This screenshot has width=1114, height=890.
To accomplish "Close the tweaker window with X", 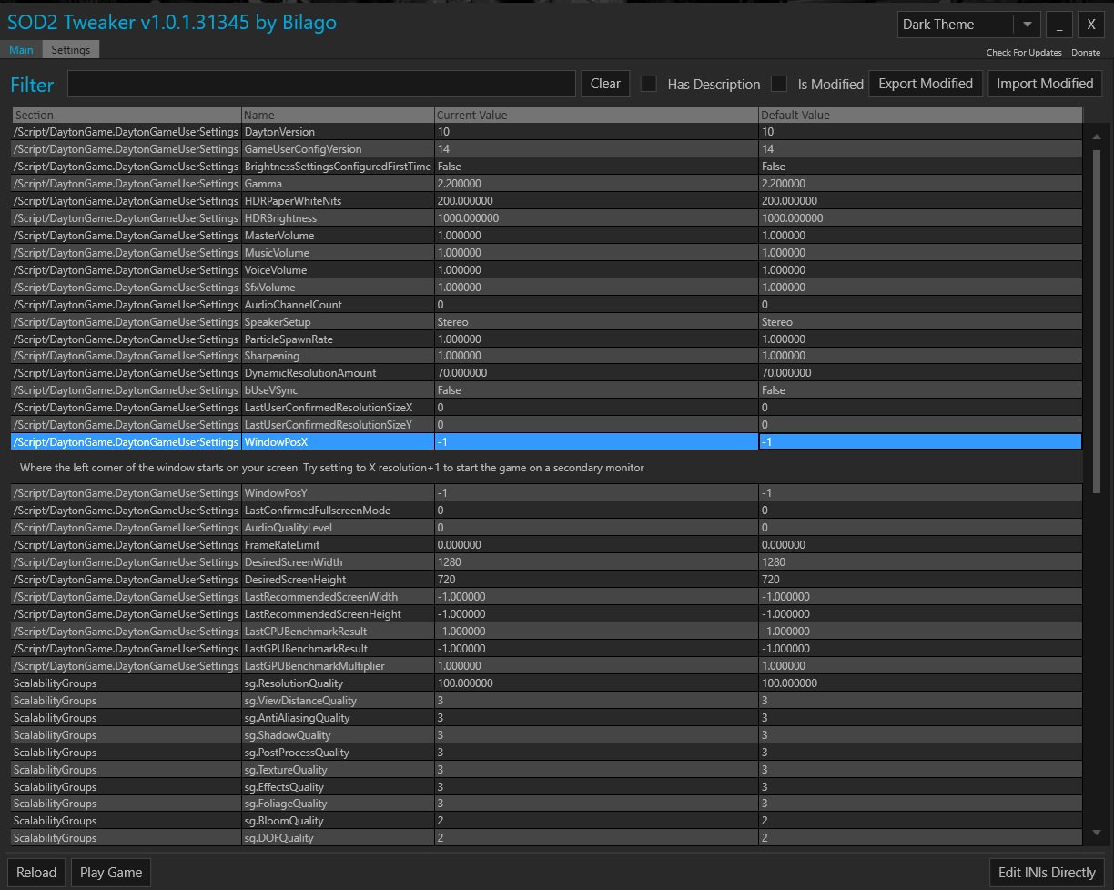I will point(1090,25).
